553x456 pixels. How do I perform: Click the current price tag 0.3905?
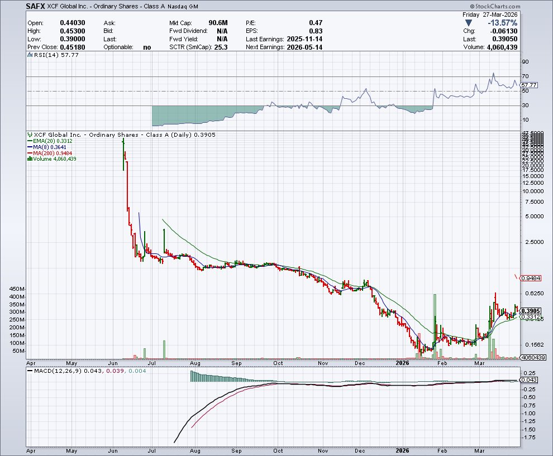[x=531, y=311]
